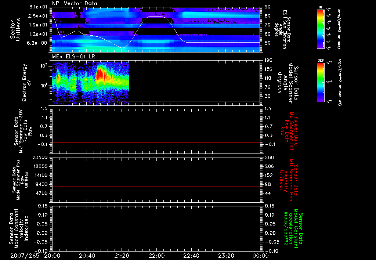Click the green Model Constant acceleration title
Screen dimensions: 376x260
pyautogui.click(x=293, y=229)
